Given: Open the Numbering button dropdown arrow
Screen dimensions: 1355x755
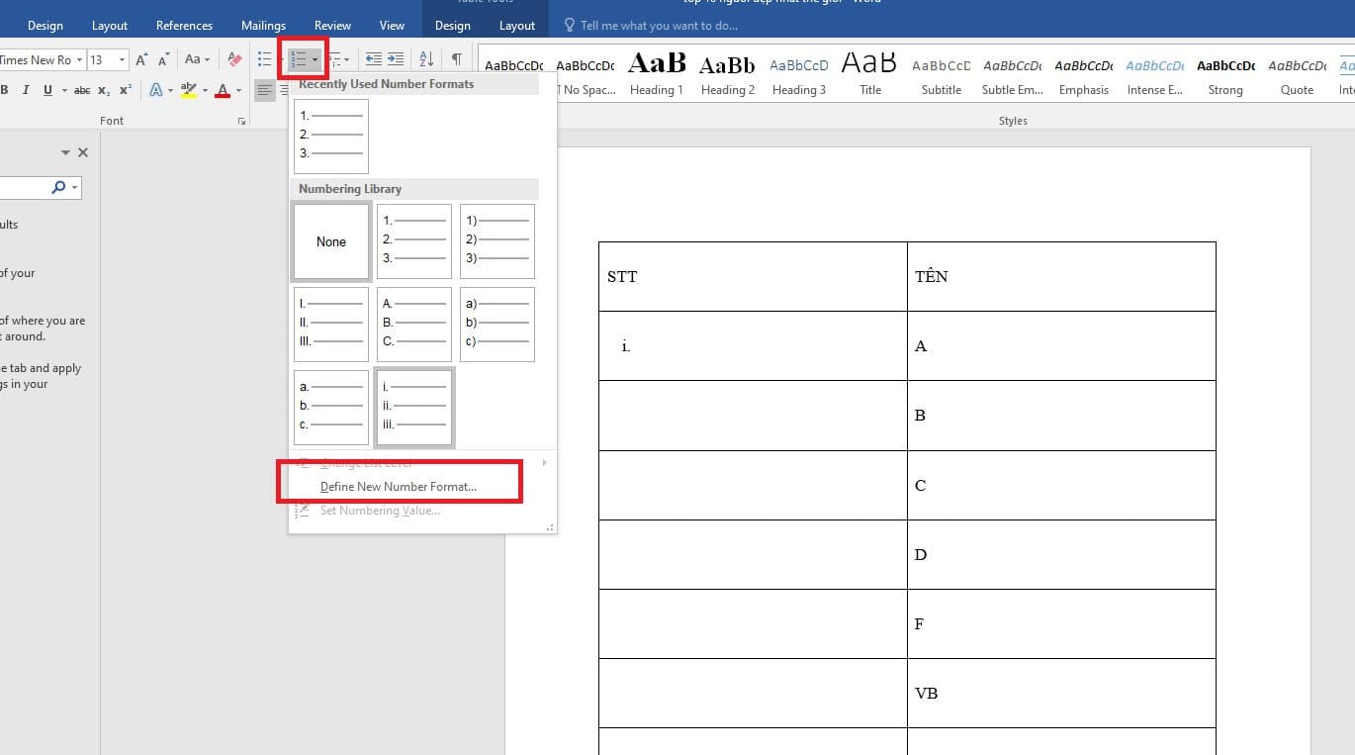Looking at the screenshot, I should pyautogui.click(x=316, y=59).
